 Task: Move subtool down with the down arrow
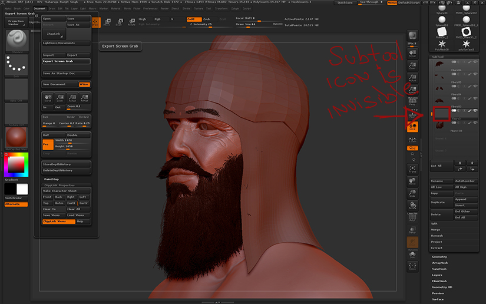pos(472,163)
